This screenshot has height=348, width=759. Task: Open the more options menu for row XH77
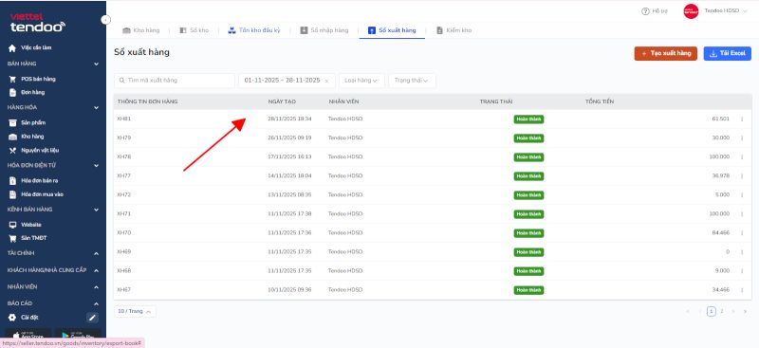(742, 176)
